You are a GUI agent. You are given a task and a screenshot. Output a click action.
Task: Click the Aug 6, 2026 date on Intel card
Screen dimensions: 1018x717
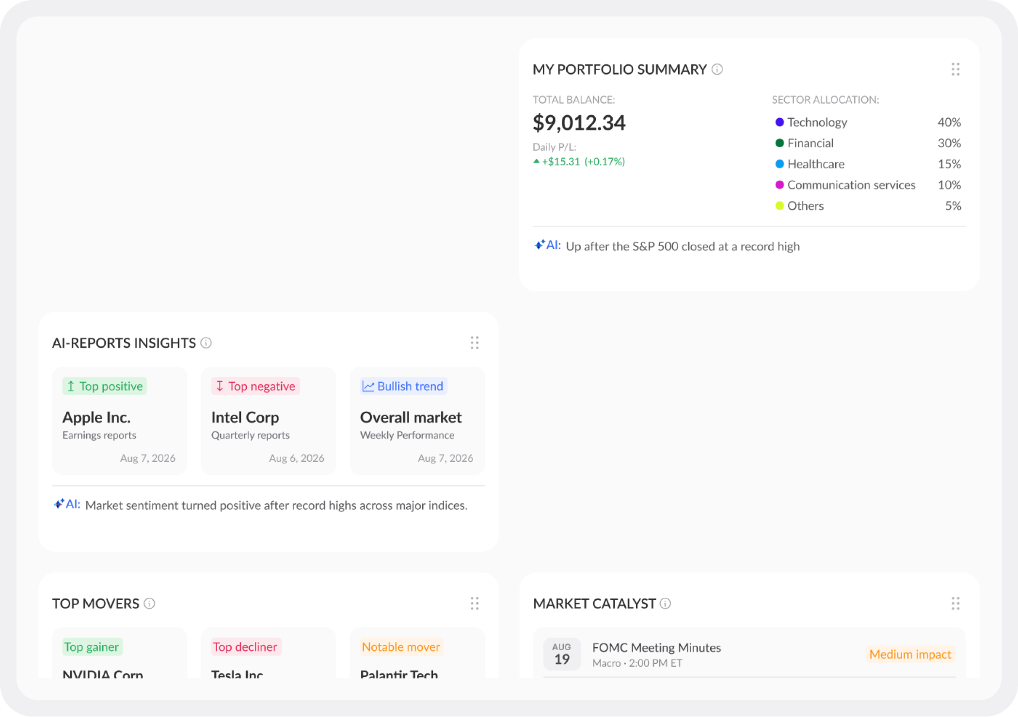point(297,458)
